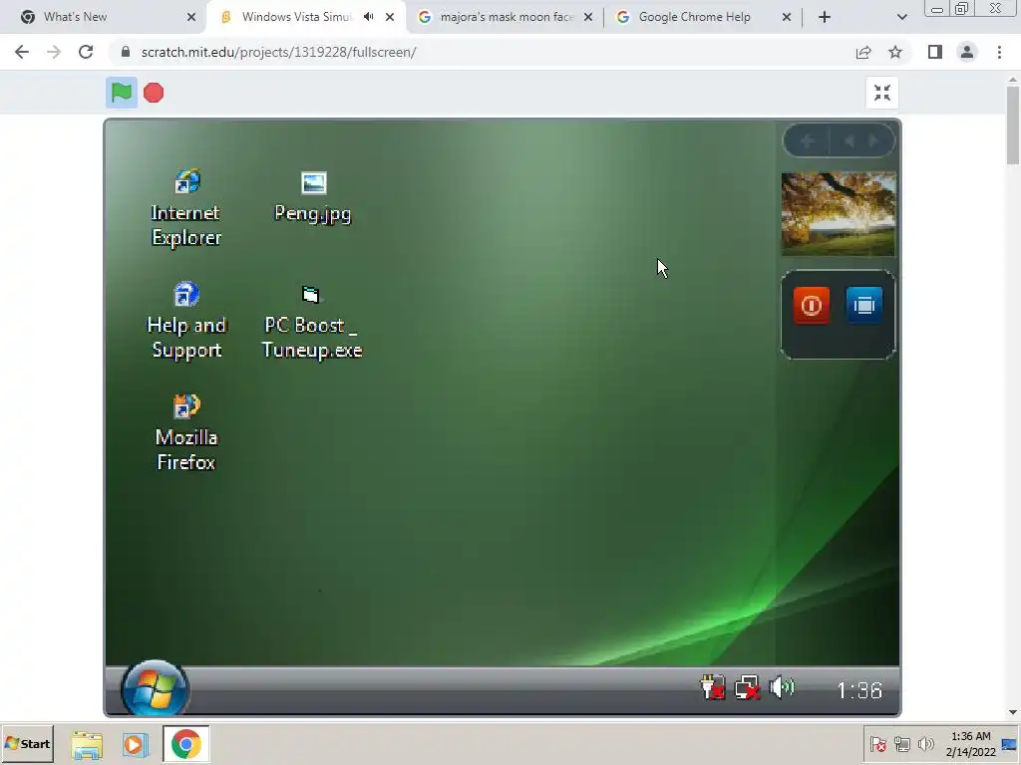Viewport: 1021px width, 765px height.
Task: Open the Mozilla Firefox desktop icon
Action: pos(186,432)
